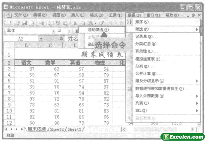Choose 自动筛选(F) from the submenu
Screen dimensions: 205x141
pyautogui.click(x=102, y=30)
